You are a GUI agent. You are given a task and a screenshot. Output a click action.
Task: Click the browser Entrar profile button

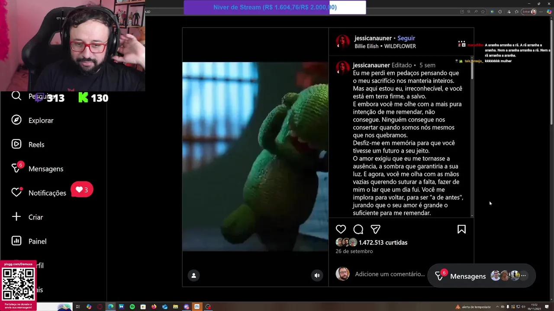click(529, 12)
